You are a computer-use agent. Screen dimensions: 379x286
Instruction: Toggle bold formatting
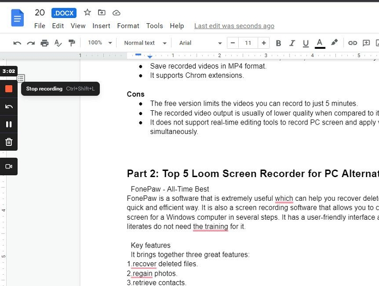(279, 43)
